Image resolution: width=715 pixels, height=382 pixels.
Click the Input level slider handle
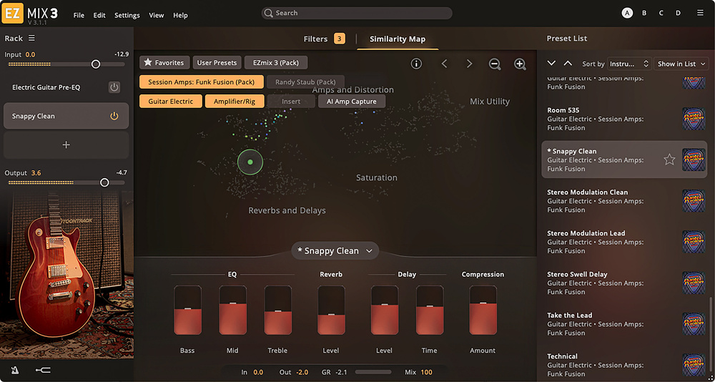(96, 64)
